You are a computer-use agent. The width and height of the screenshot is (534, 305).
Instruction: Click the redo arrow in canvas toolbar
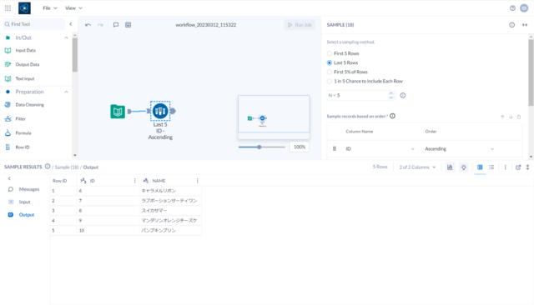[100, 25]
